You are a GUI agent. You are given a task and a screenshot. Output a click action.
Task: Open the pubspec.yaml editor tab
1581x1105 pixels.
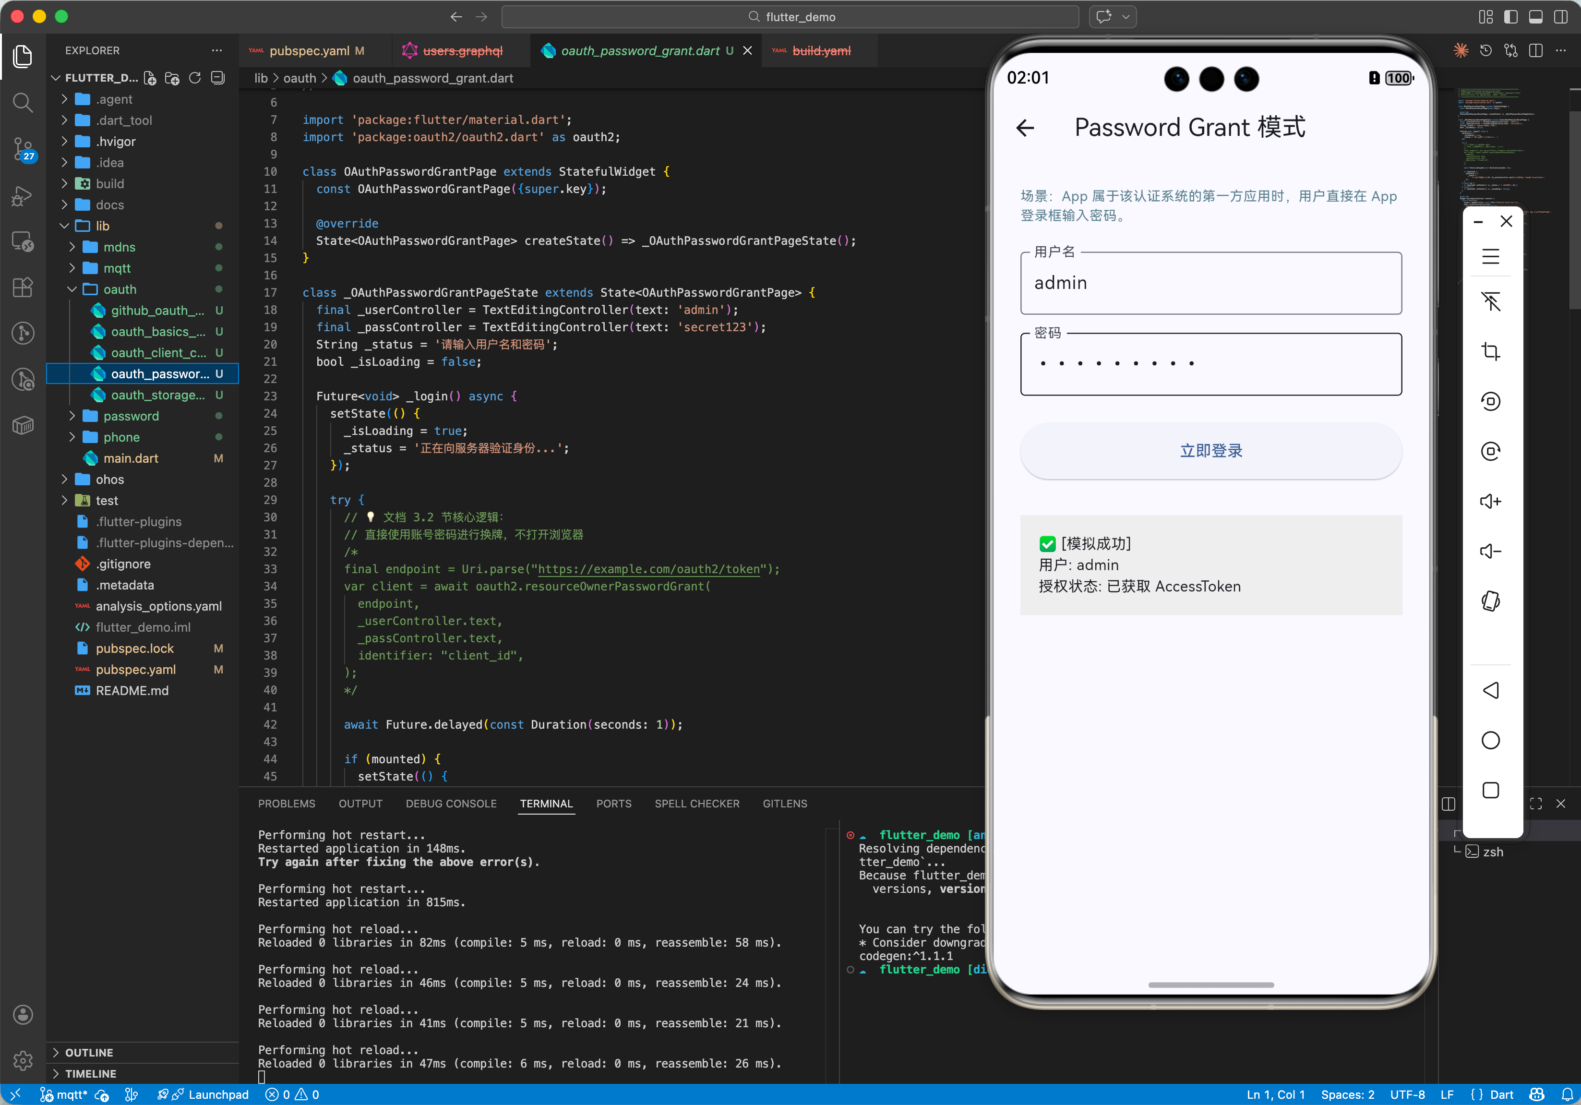pyautogui.click(x=309, y=51)
